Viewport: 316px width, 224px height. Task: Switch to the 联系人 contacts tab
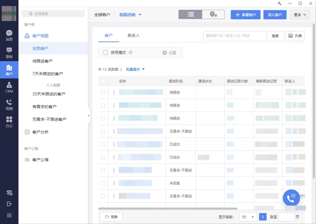coord(133,36)
